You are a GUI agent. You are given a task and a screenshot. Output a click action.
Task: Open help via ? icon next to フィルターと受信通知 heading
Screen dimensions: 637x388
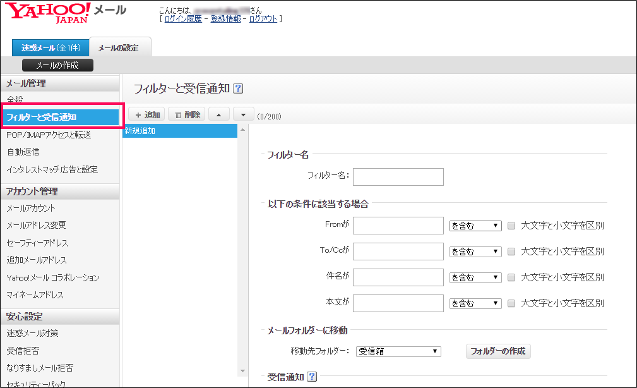pos(237,88)
